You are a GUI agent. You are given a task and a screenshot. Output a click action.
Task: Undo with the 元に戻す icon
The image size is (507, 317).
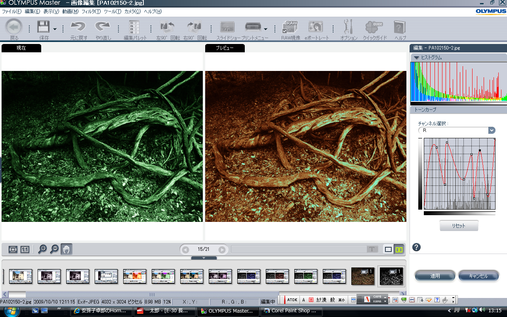[x=78, y=27]
